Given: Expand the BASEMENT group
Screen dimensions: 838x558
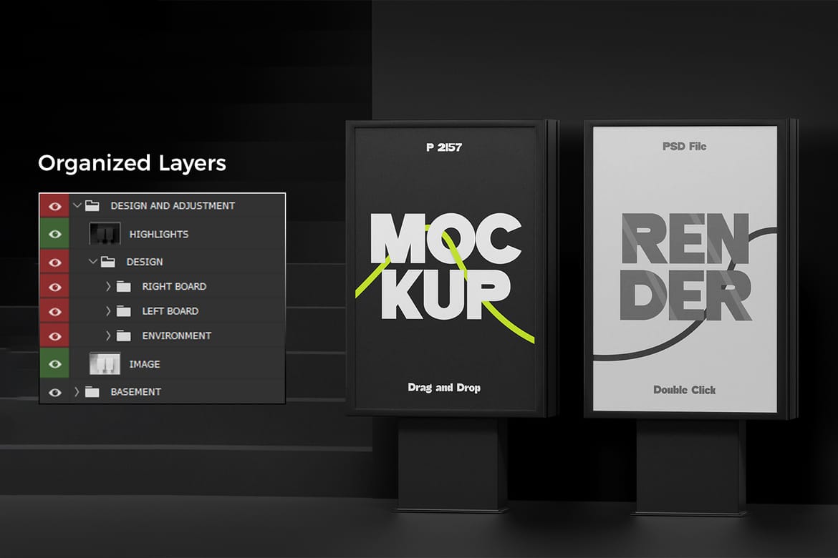Looking at the screenshot, I should (x=77, y=391).
